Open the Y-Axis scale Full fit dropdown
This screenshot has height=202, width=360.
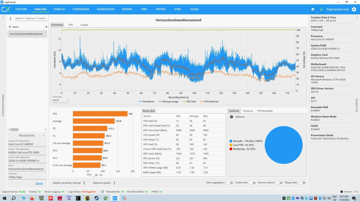pyautogui.click(x=60, y=100)
